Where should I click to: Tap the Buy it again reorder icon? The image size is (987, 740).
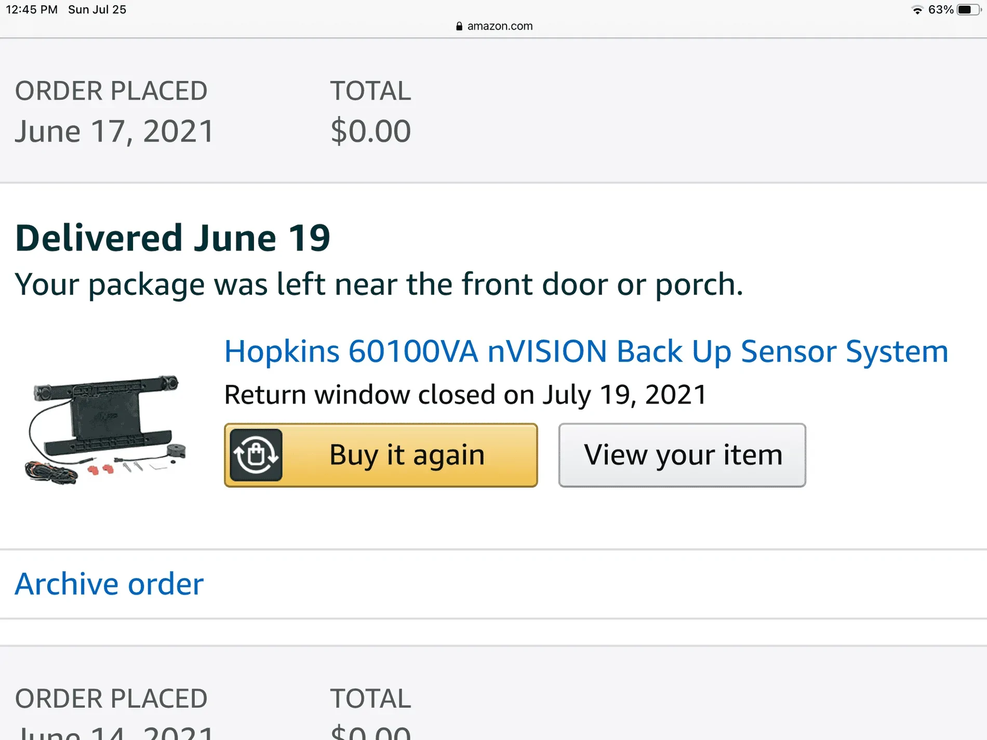pos(256,455)
